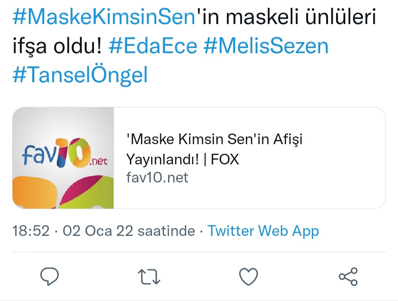
Task: Tap the #MelisSezen hashtag
Action: coord(266,46)
